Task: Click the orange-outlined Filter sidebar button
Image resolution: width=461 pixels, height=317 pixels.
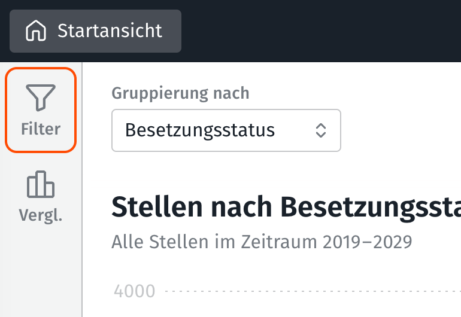Action: tap(41, 109)
